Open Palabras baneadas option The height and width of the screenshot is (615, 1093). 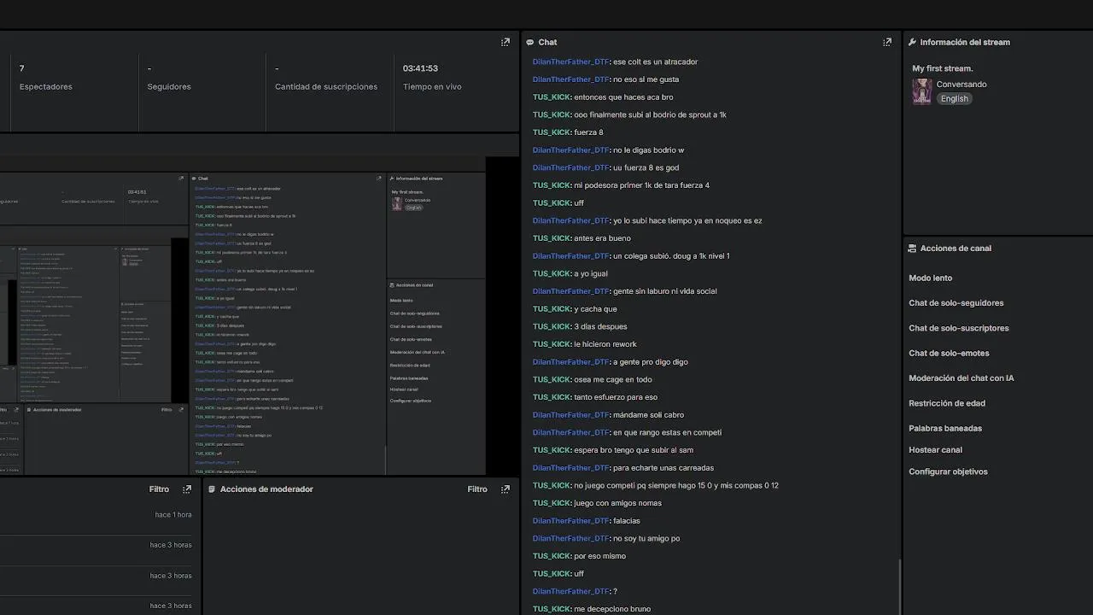[x=944, y=428]
